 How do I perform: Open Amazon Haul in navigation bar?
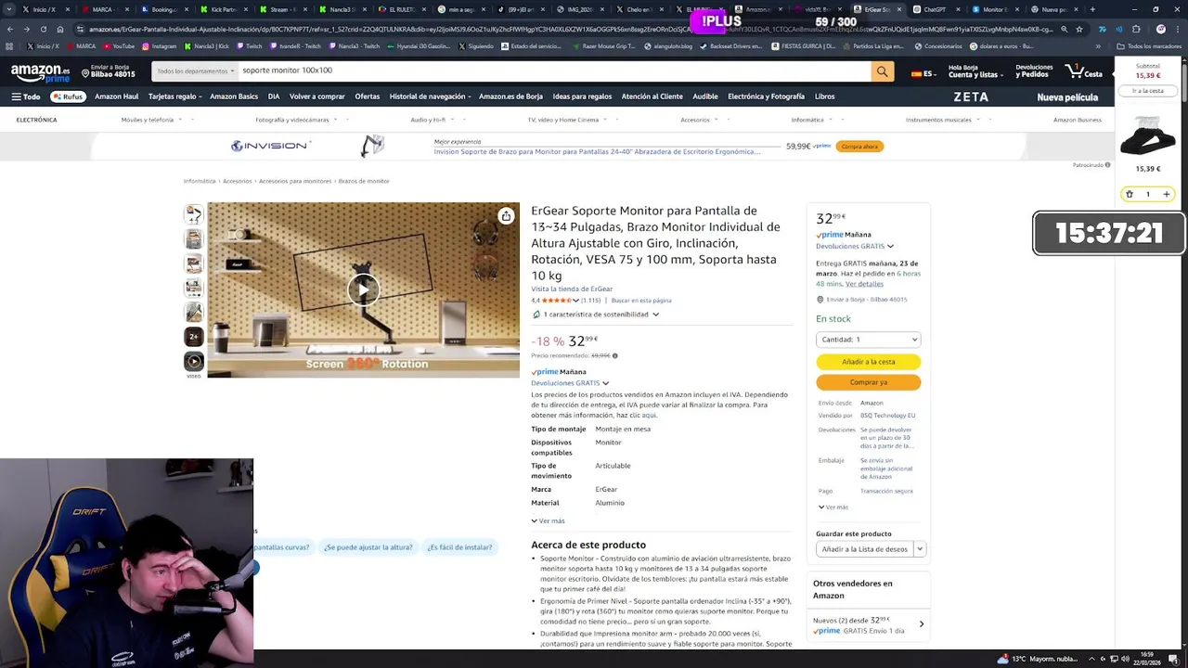[116, 96]
